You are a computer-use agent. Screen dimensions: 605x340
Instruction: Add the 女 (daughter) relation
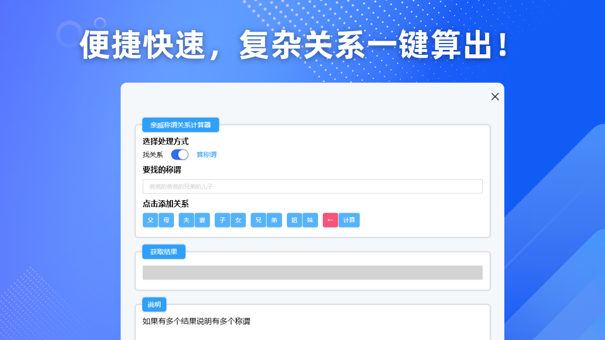click(238, 220)
